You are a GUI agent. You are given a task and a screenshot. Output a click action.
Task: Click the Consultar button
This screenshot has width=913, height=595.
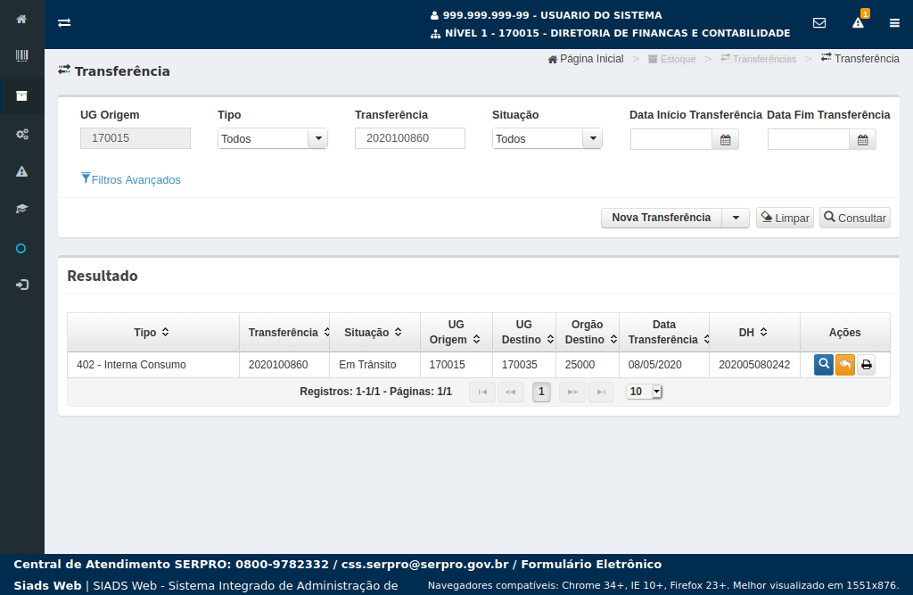point(855,218)
